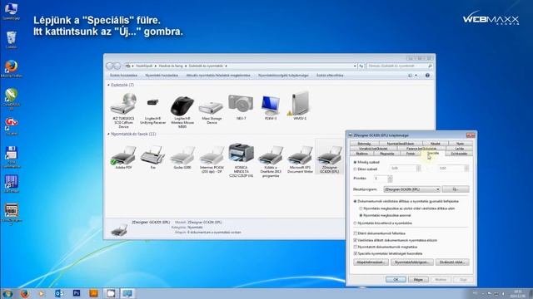Toggle enable advanced printing features checkbox

356,253
